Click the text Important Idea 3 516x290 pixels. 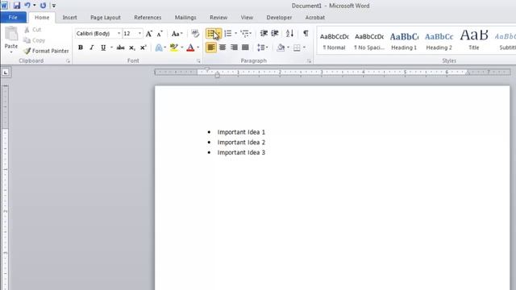241,152
